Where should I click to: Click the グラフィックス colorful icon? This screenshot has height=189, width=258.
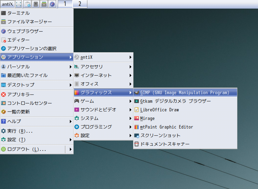click(x=77, y=92)
